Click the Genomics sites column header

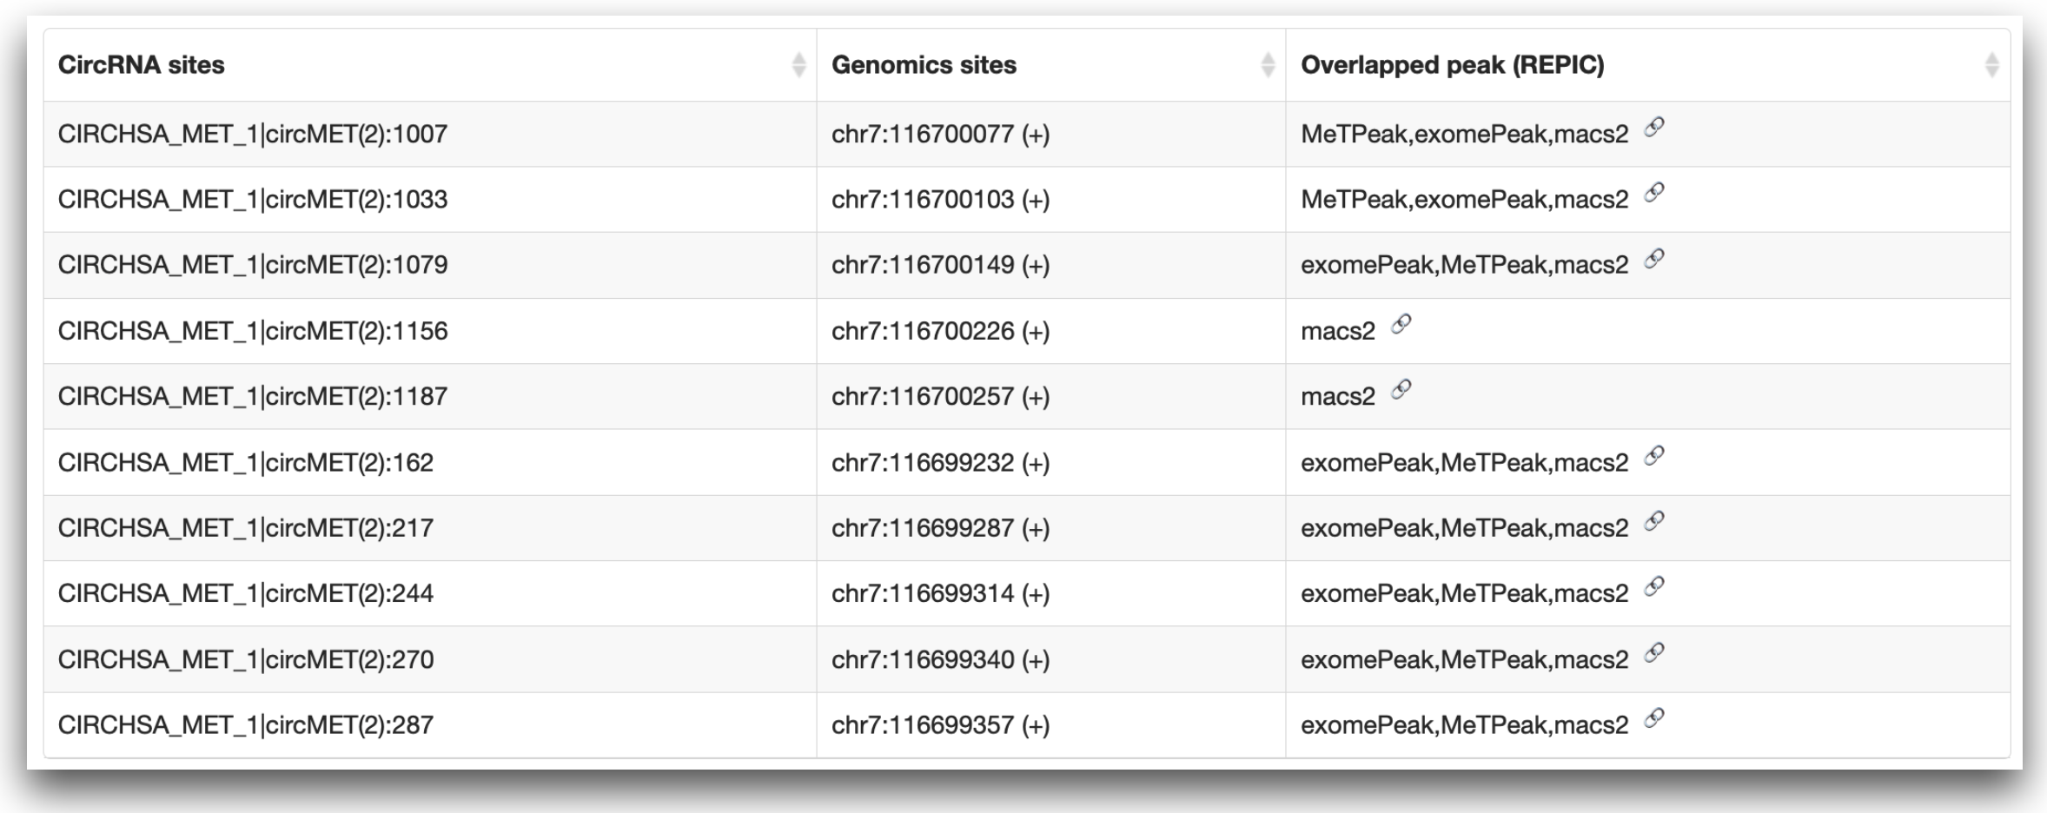924,65
